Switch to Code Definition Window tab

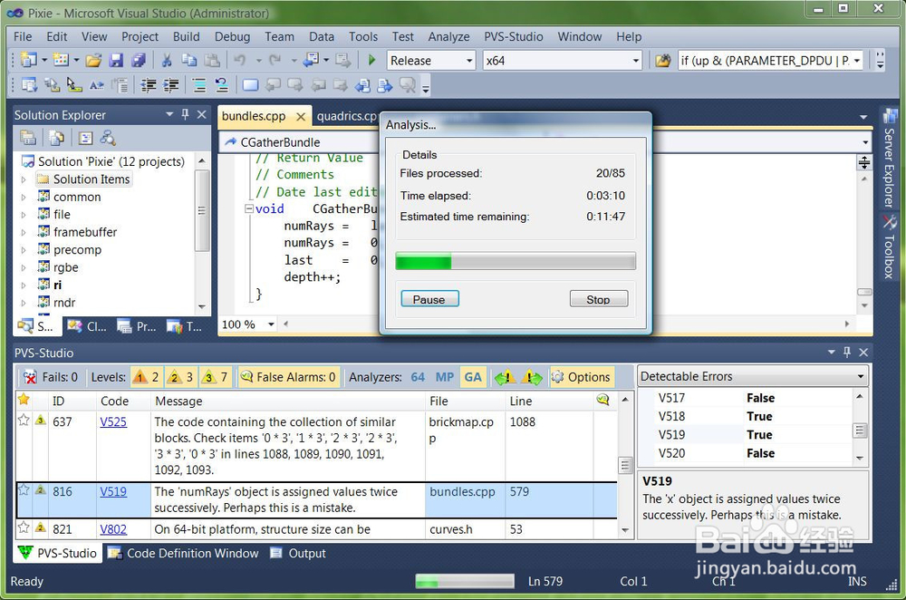click(x=183, y=553)
